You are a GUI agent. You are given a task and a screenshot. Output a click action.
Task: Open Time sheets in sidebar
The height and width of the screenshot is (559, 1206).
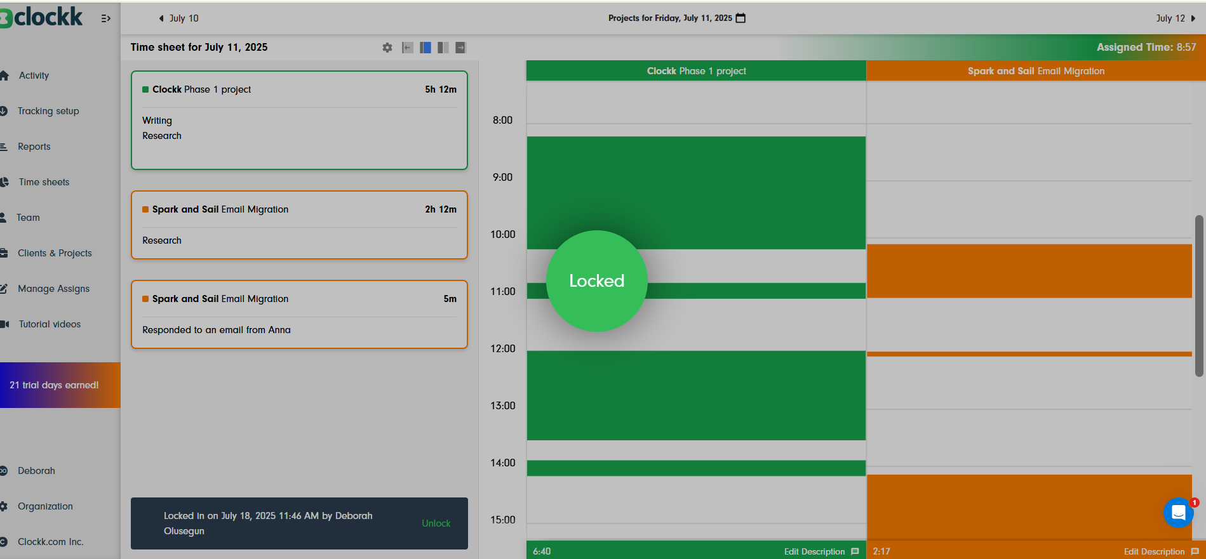[44, 182]
